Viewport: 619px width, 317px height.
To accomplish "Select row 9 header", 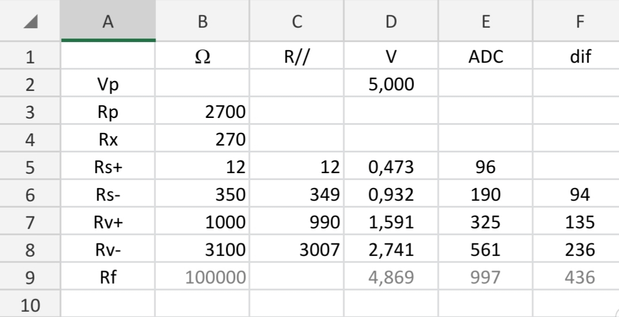I will pos(30,276).
